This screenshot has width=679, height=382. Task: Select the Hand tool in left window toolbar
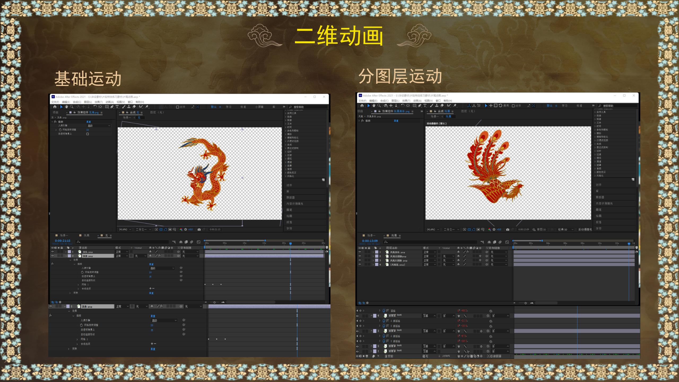(x=66, y=107)
